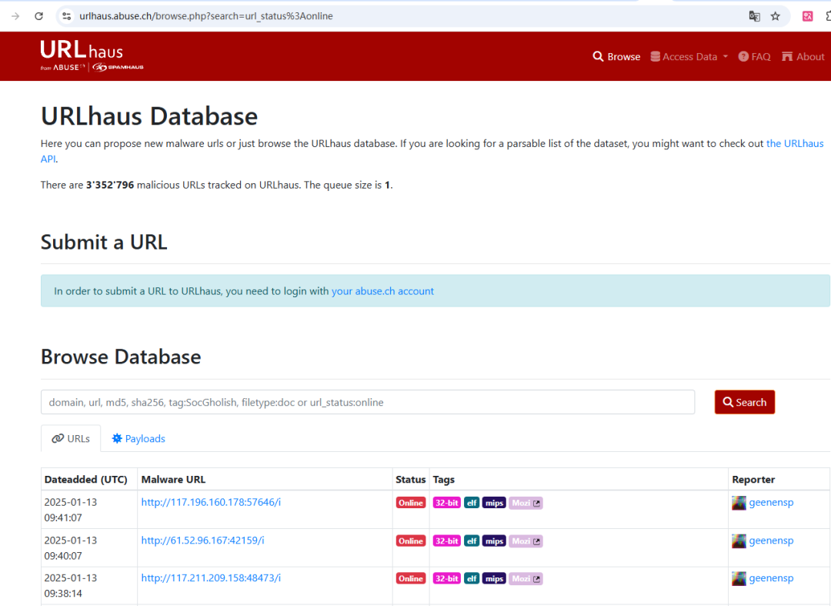Click geenensp avatar in the 09:40:07 row
The height and width of the screenshot is (606, 831).
tap(739, 541)
